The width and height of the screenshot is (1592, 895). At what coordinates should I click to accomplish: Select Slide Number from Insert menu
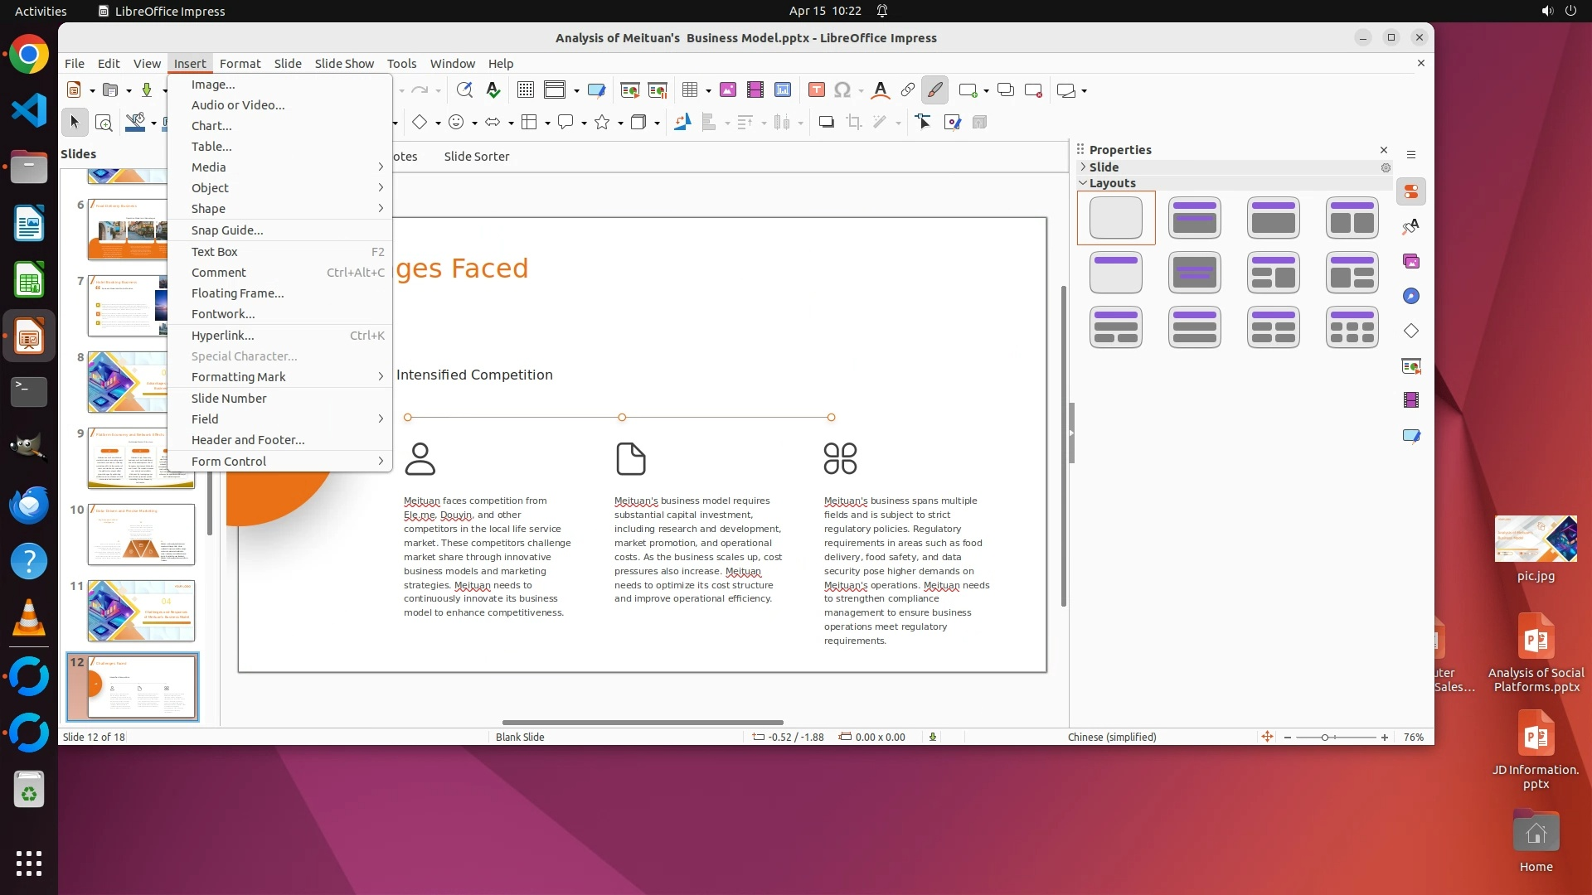click(229, 399)
